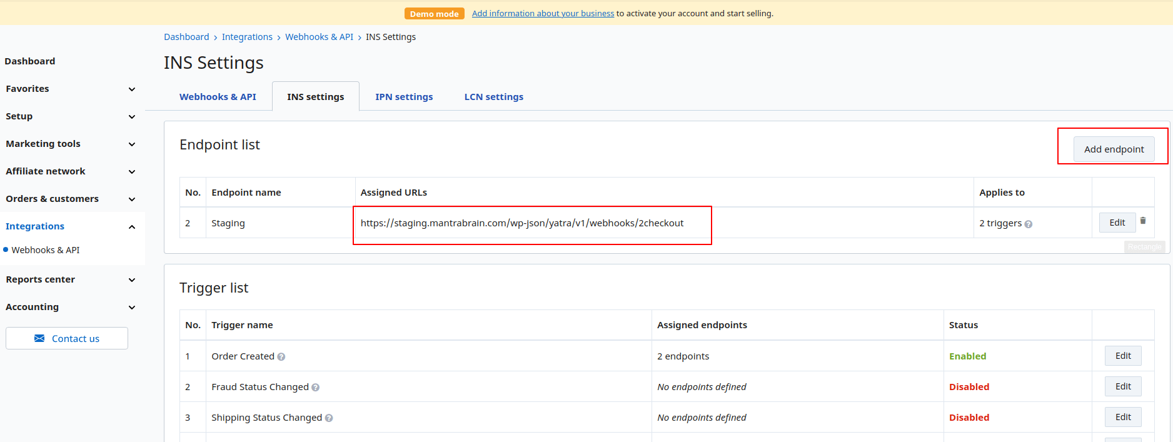Edit the Staging endpoint
The height and width of the screenshot is (442, 1173).
1117,223
